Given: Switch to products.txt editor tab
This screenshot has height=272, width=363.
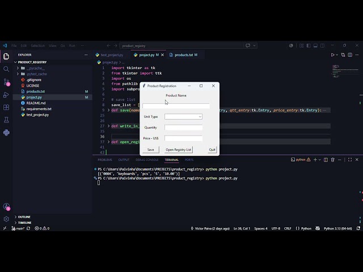Looking at the screenshot, I should click(x=184, y=55).
